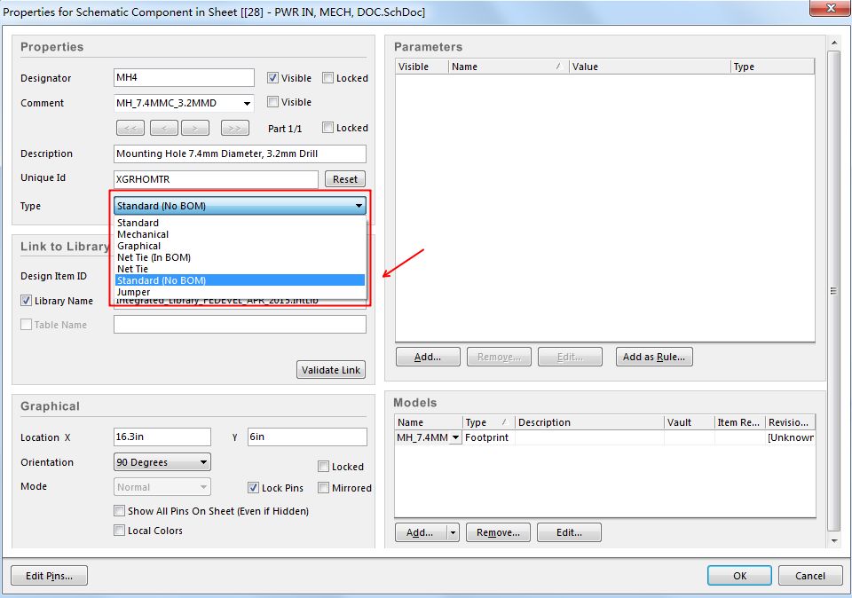Click Footprint cell in Models table
This screenshot has width=852, height=598.
(487, 437)
